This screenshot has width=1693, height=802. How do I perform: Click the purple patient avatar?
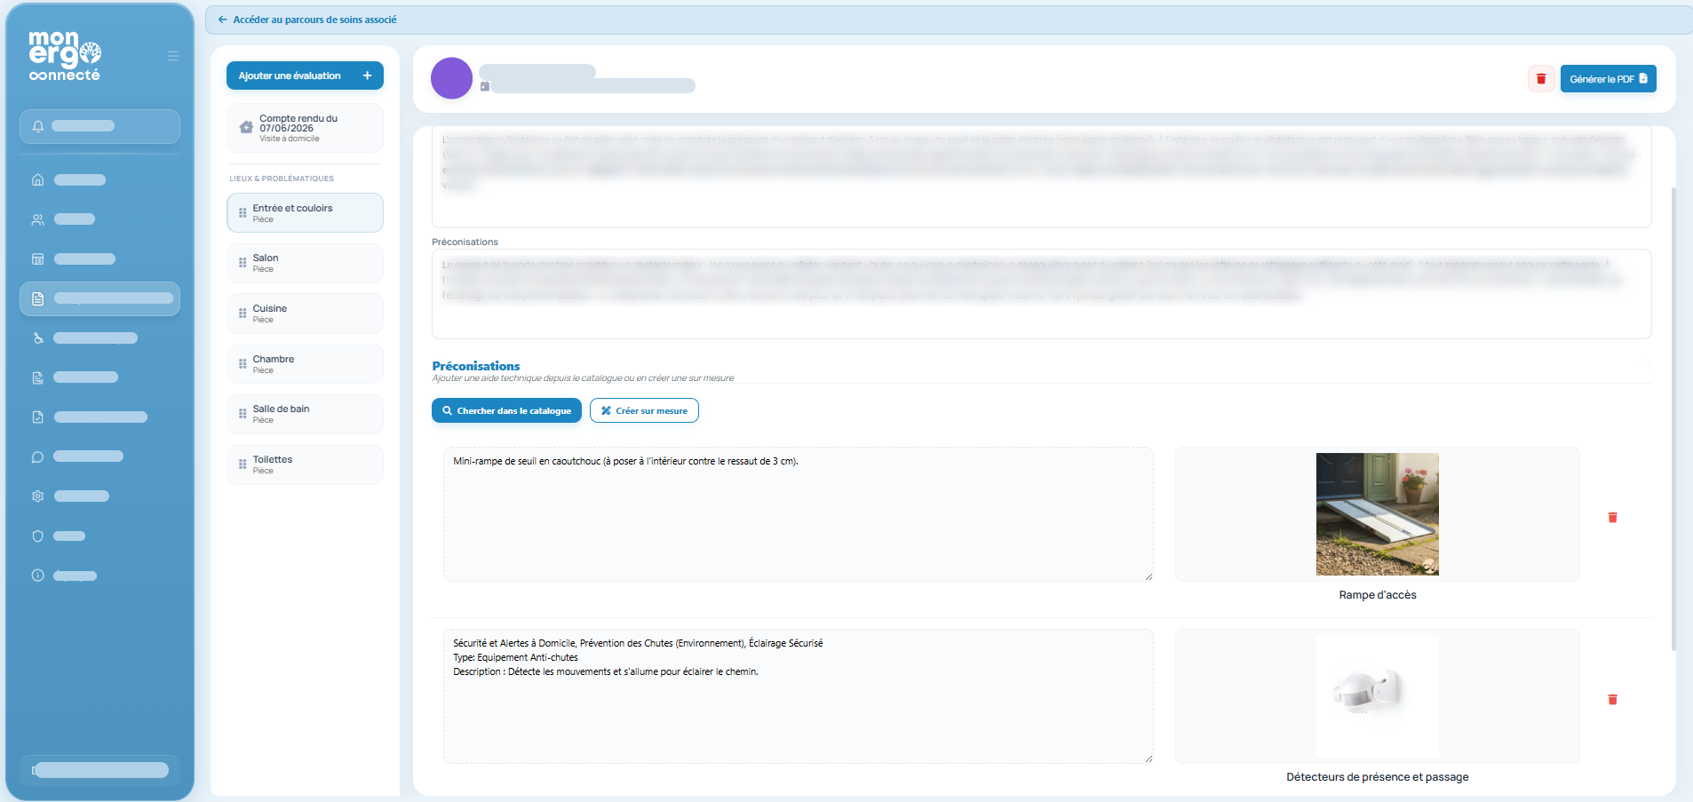coord(451,78)
